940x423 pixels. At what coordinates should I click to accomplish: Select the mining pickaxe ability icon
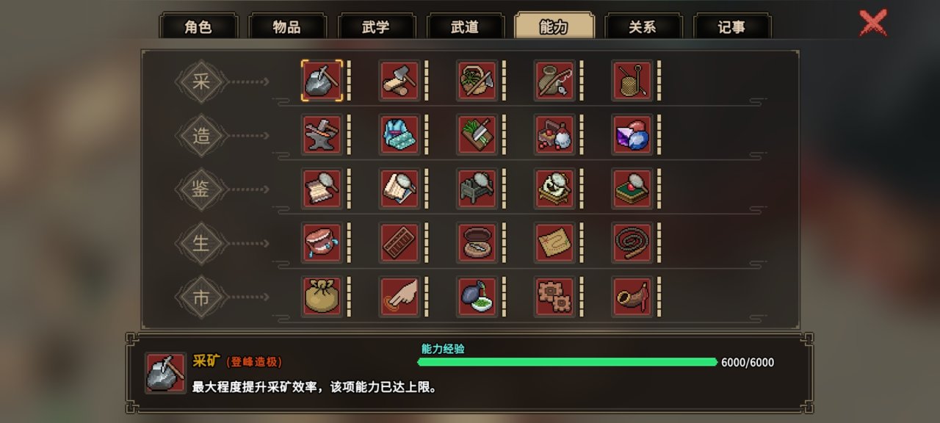pyautogui.click(x=322, y=80)
